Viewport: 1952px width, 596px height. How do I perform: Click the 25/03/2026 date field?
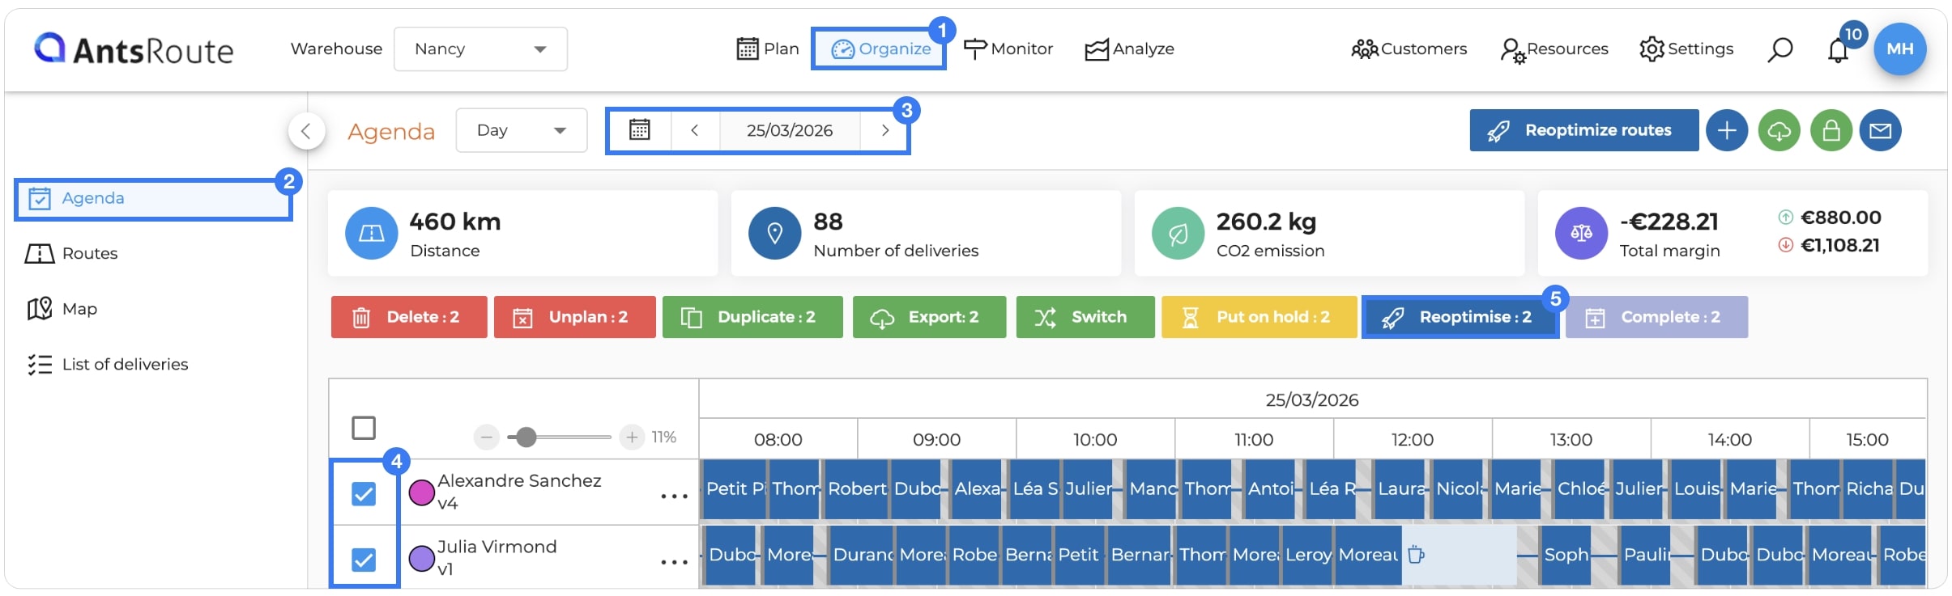(790, 130)
